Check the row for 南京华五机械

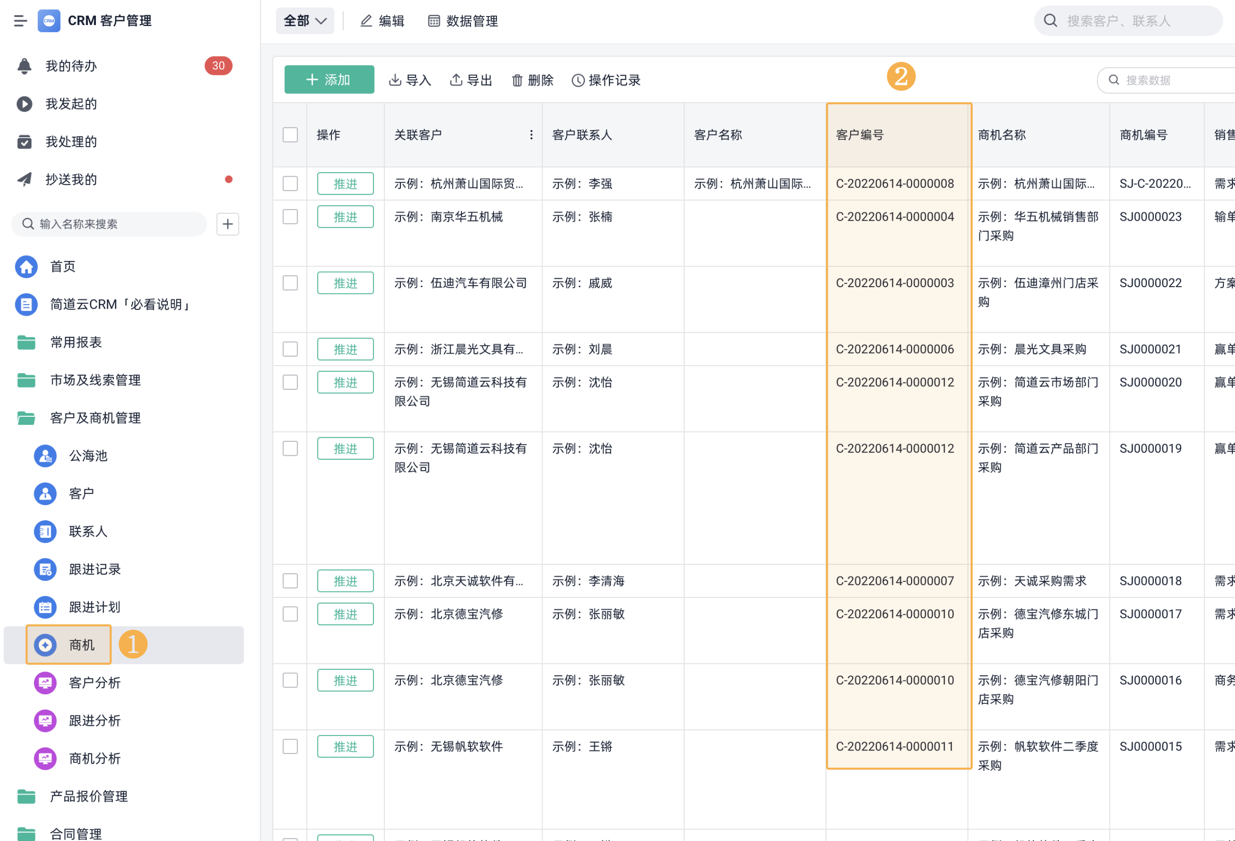coord(290,217)
